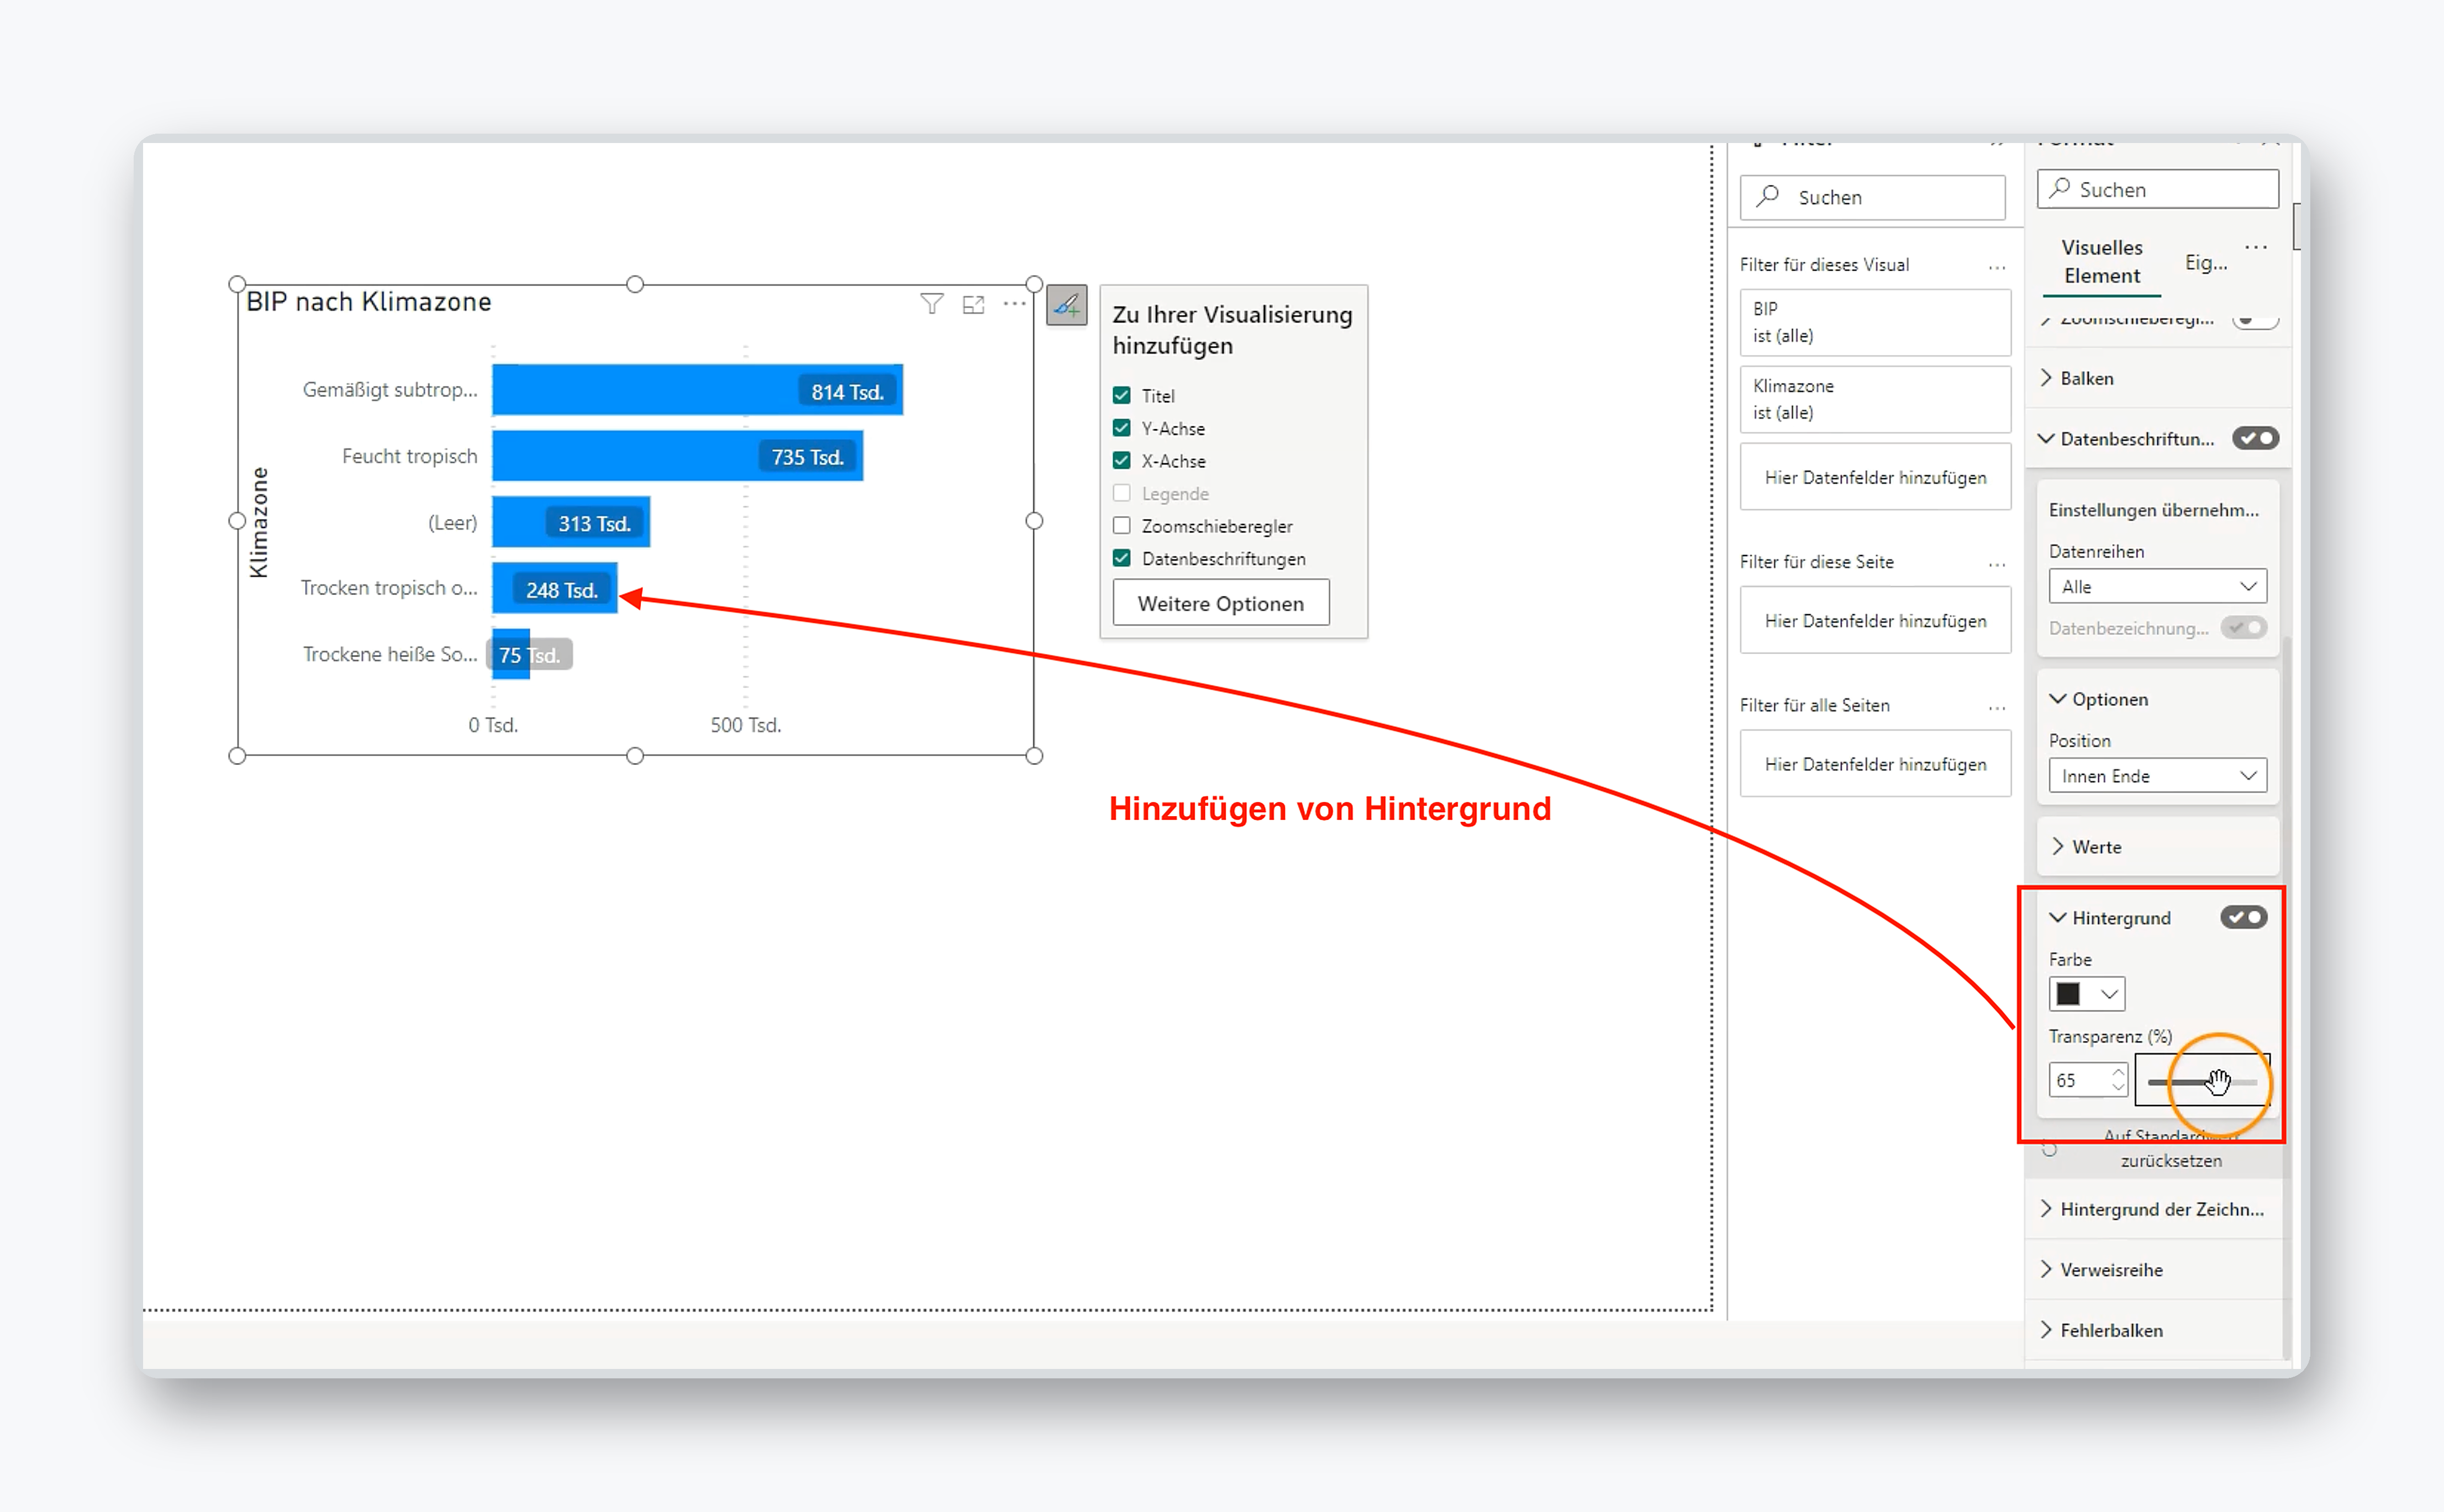Click the magnifier icon in the Format search box
This screenshot has width=2444, height=1512.
click(x=2059, y=188)
